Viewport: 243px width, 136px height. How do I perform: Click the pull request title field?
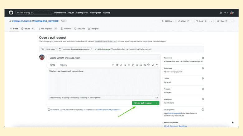(x=103, y=58)
